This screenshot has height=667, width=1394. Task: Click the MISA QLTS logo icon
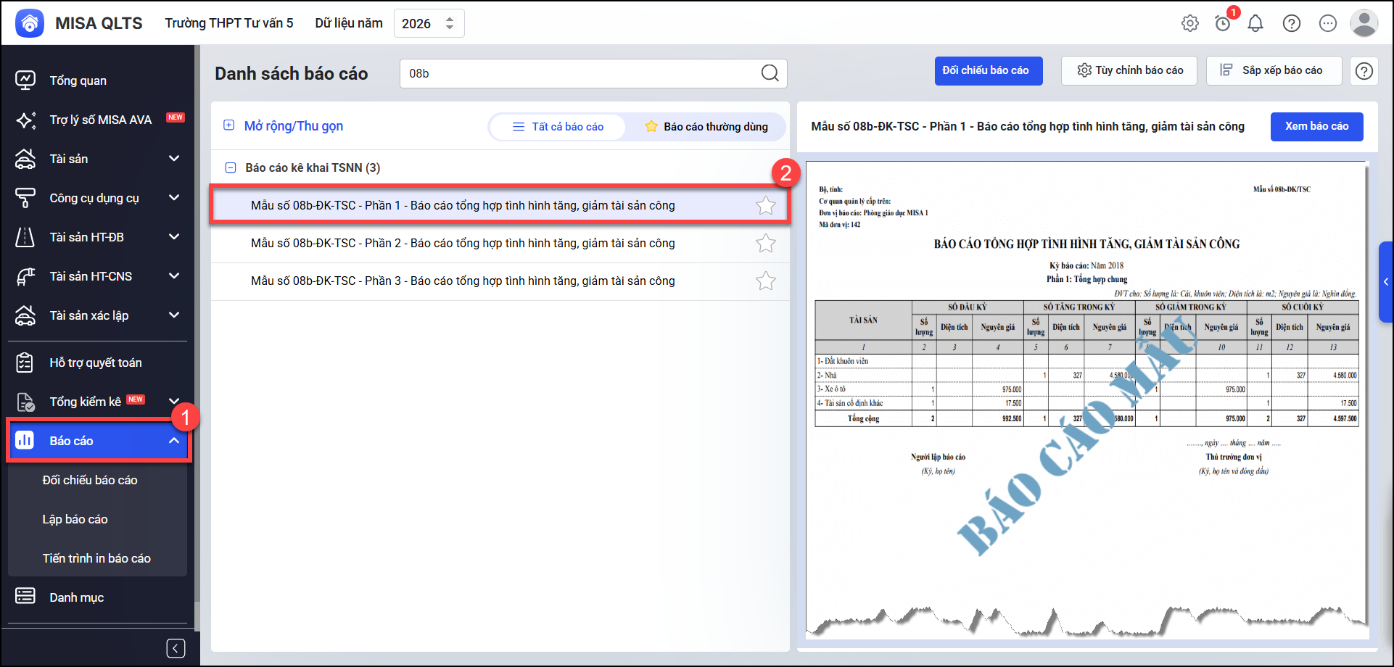pyautogui.click(x=30, y=23)
